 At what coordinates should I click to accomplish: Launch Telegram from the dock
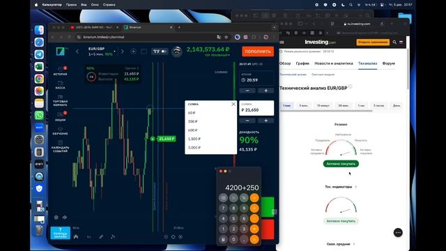pyautogui.click(x=39, y=54)
